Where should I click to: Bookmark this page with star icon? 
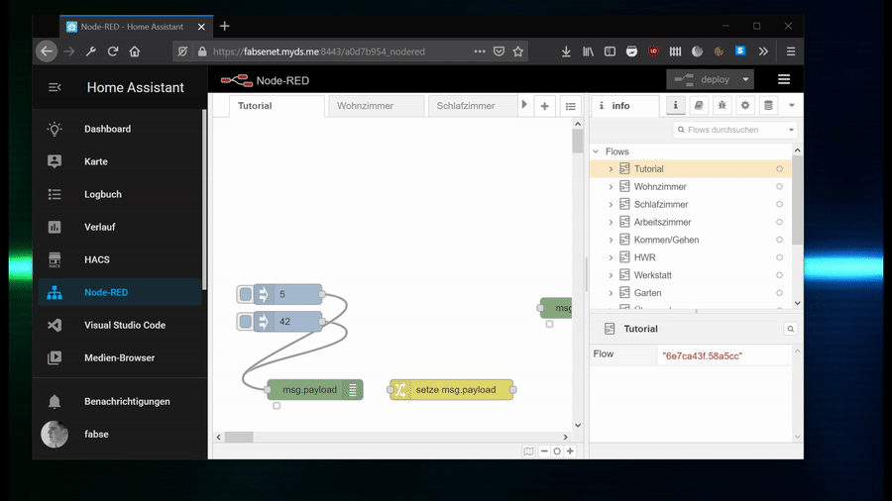[x=517, y=51]
